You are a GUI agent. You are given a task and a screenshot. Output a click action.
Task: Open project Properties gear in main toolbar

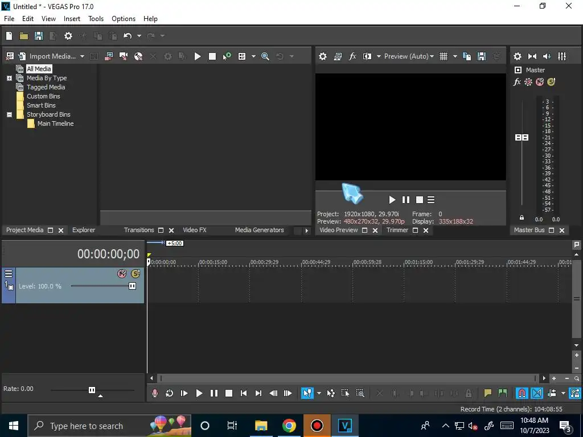(x=68, y=36)
